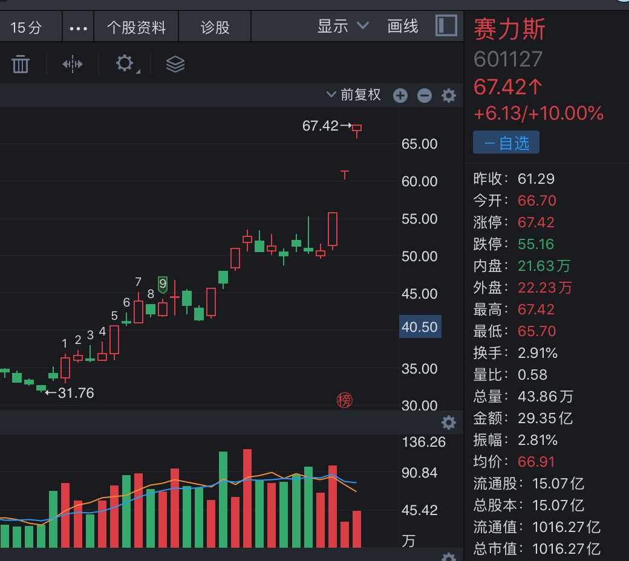Viewport: 629px width, 561px height.
Task: Expand the 显示 dropdown
Action: tap(343, 27)
